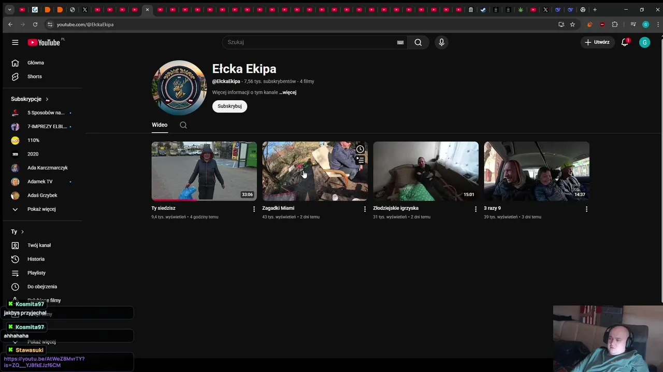Add Zagadki Miami to queue icon
This screenshot has width=663, height=372.
[x=360, y=160]
